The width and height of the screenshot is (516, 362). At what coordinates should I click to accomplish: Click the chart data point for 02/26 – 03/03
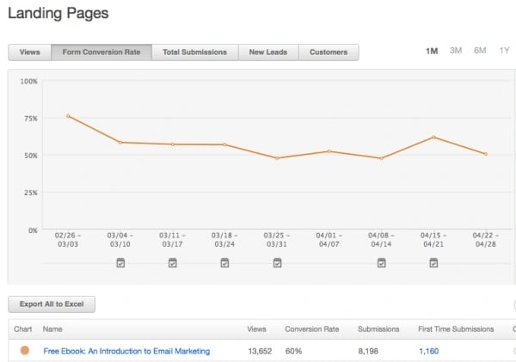click(68, 116)
